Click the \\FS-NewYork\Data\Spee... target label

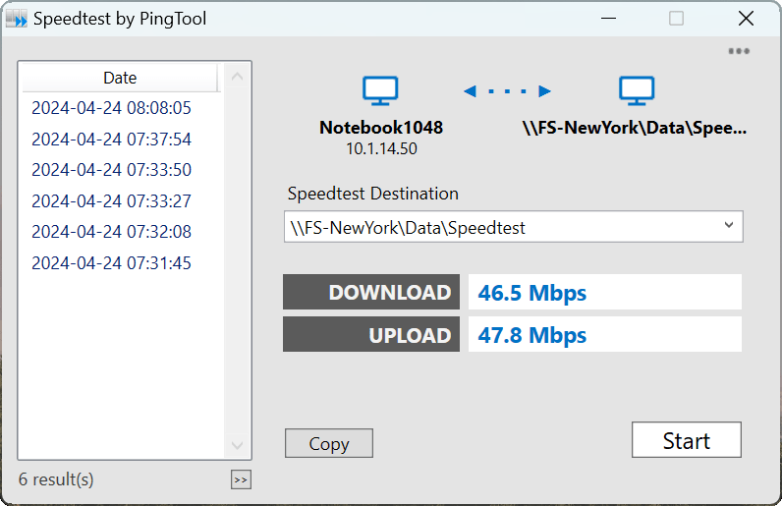coord(635,128)
